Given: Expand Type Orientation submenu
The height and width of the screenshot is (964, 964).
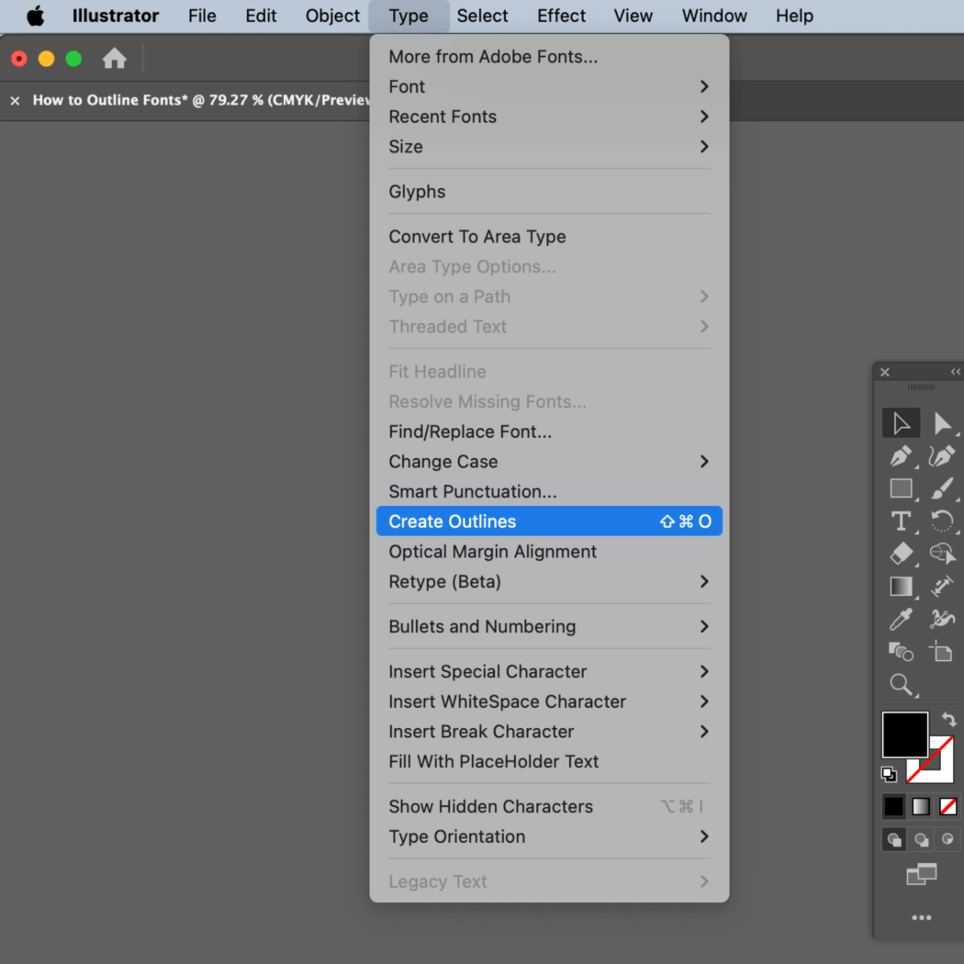Looking at the screenshot, I should point(549,836).
